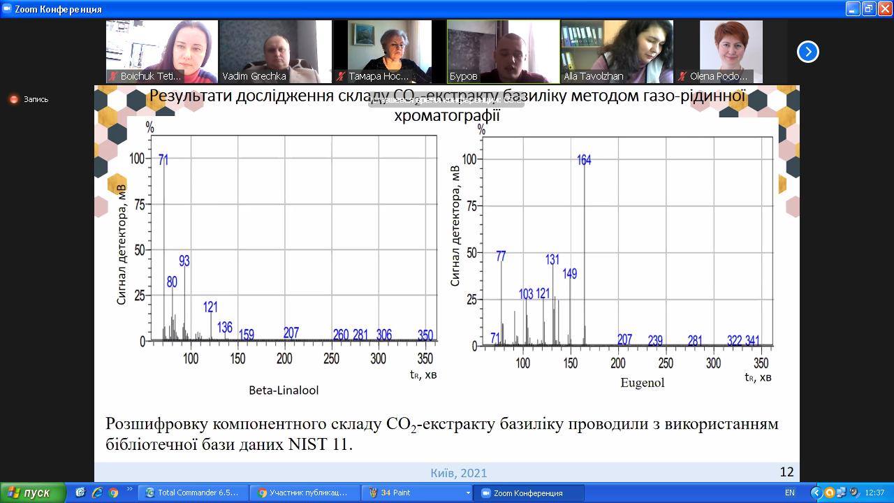
Task: Select Буров active speaker video
Action: (x=503, y=52)
